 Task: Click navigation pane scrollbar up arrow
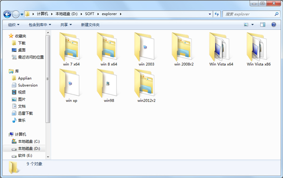coord(48,33)
